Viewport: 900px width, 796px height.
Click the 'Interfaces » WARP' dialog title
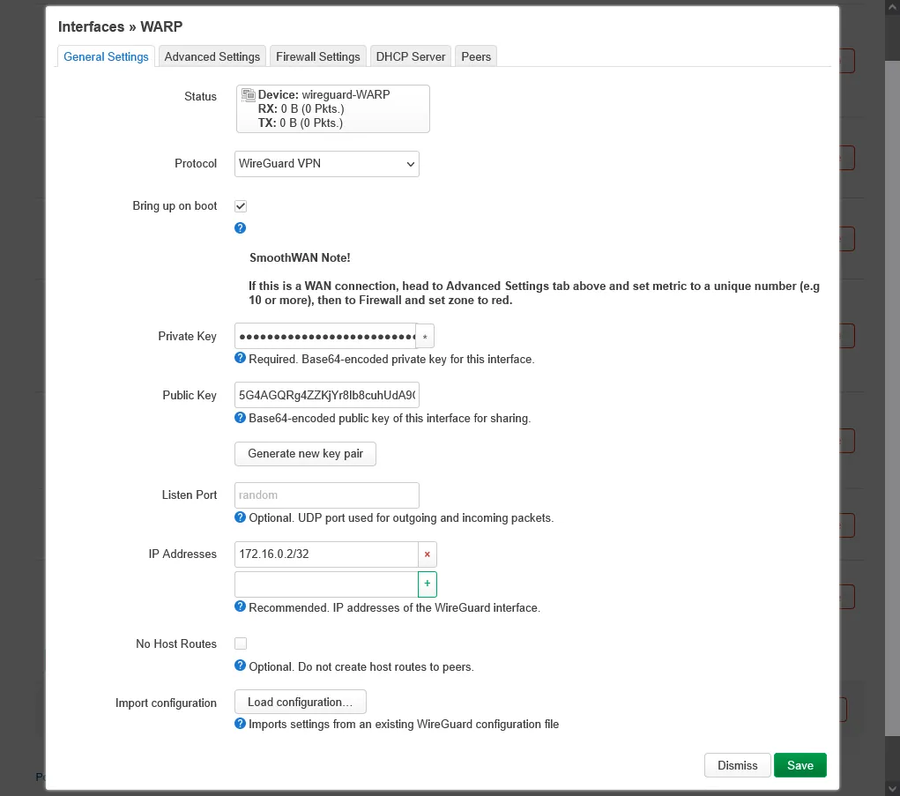click(x=121, y=26)
